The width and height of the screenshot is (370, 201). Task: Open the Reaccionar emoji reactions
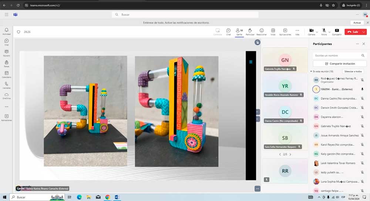pyautogui.click(x=262, y=31)
